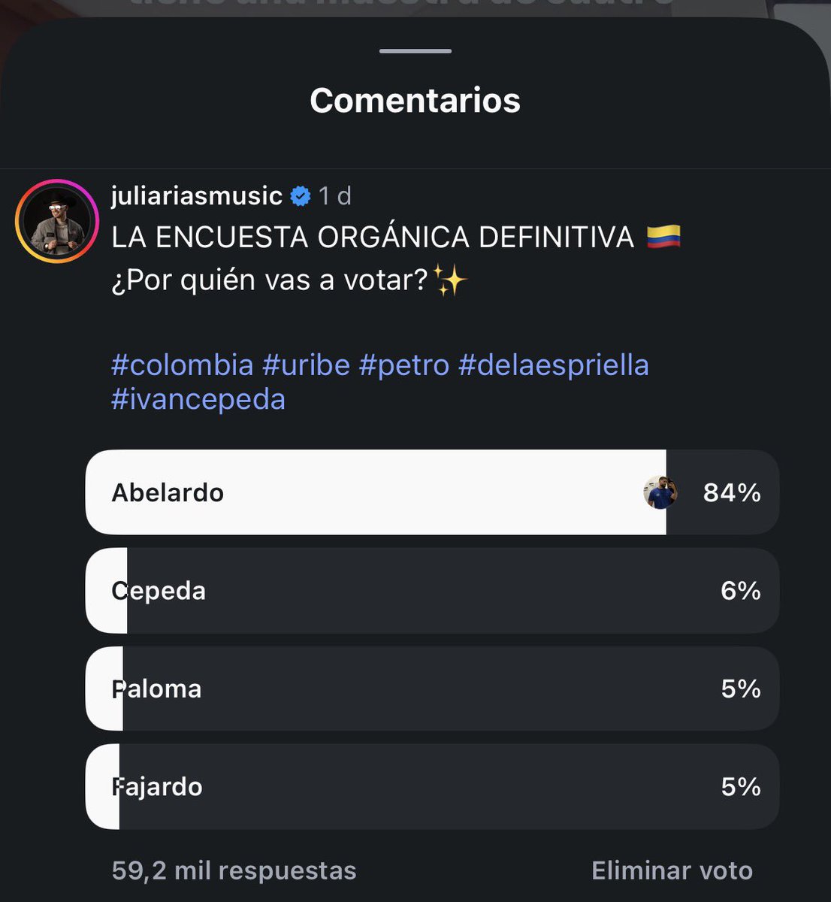
Task: Open the #colombia hashtag
Action: pos(183,365)
